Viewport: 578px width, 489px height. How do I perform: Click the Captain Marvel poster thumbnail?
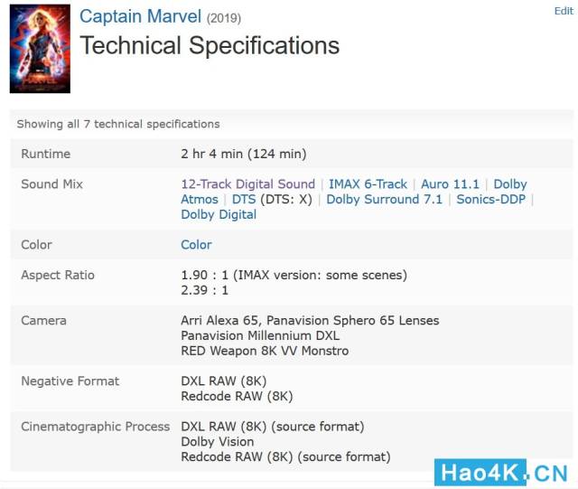tap(40, 49)
